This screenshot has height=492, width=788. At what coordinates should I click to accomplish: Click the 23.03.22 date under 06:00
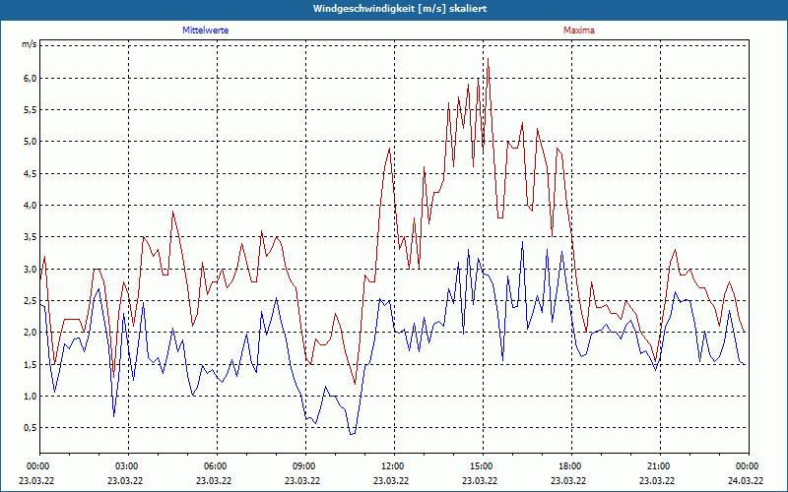pos(214,481)
